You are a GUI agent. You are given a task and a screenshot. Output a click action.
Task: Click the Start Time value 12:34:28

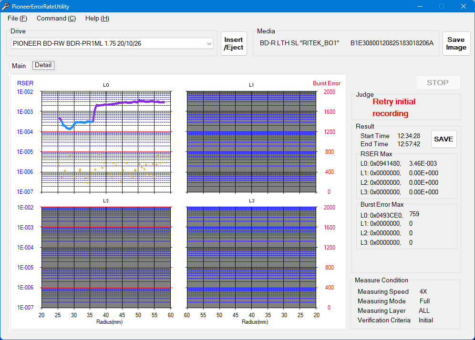coord(409,136)
